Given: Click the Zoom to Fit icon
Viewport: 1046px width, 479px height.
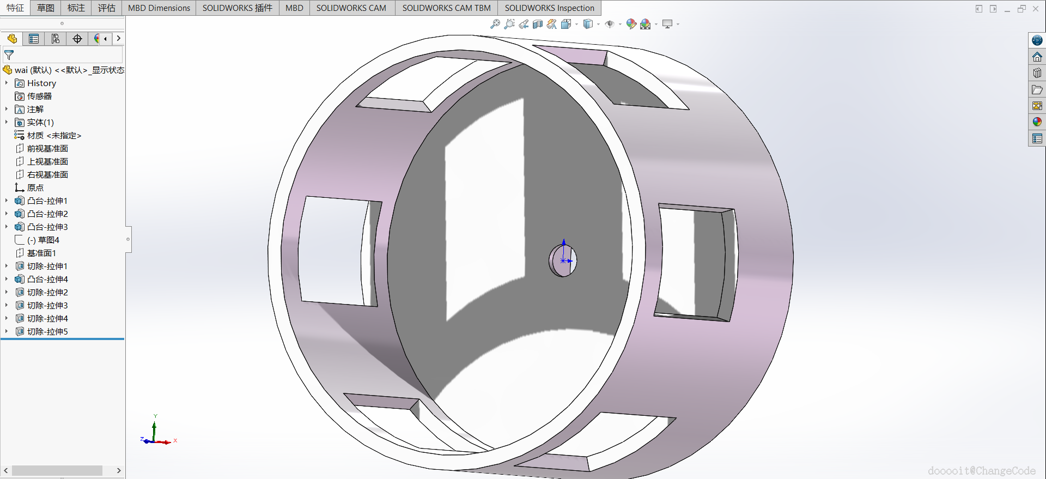Looking at the screenshot, I should click(x=495, y=24).
